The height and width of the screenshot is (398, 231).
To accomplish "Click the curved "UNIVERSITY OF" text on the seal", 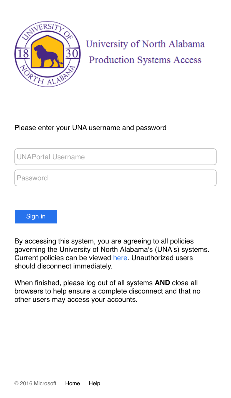I will click(47, 30).
